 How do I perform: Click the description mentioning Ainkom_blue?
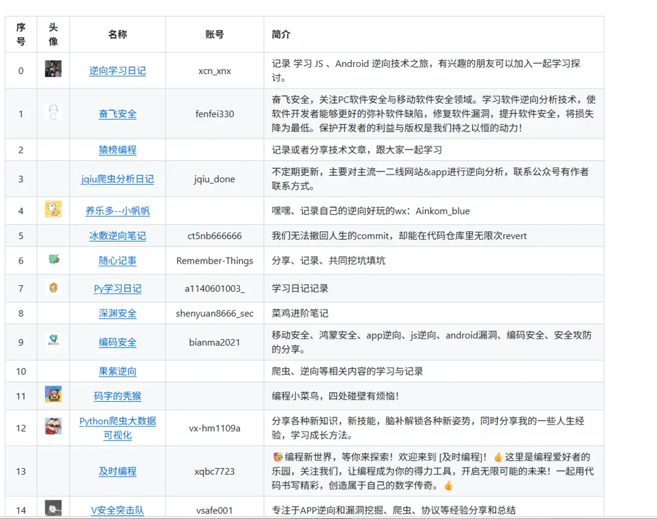371,211
